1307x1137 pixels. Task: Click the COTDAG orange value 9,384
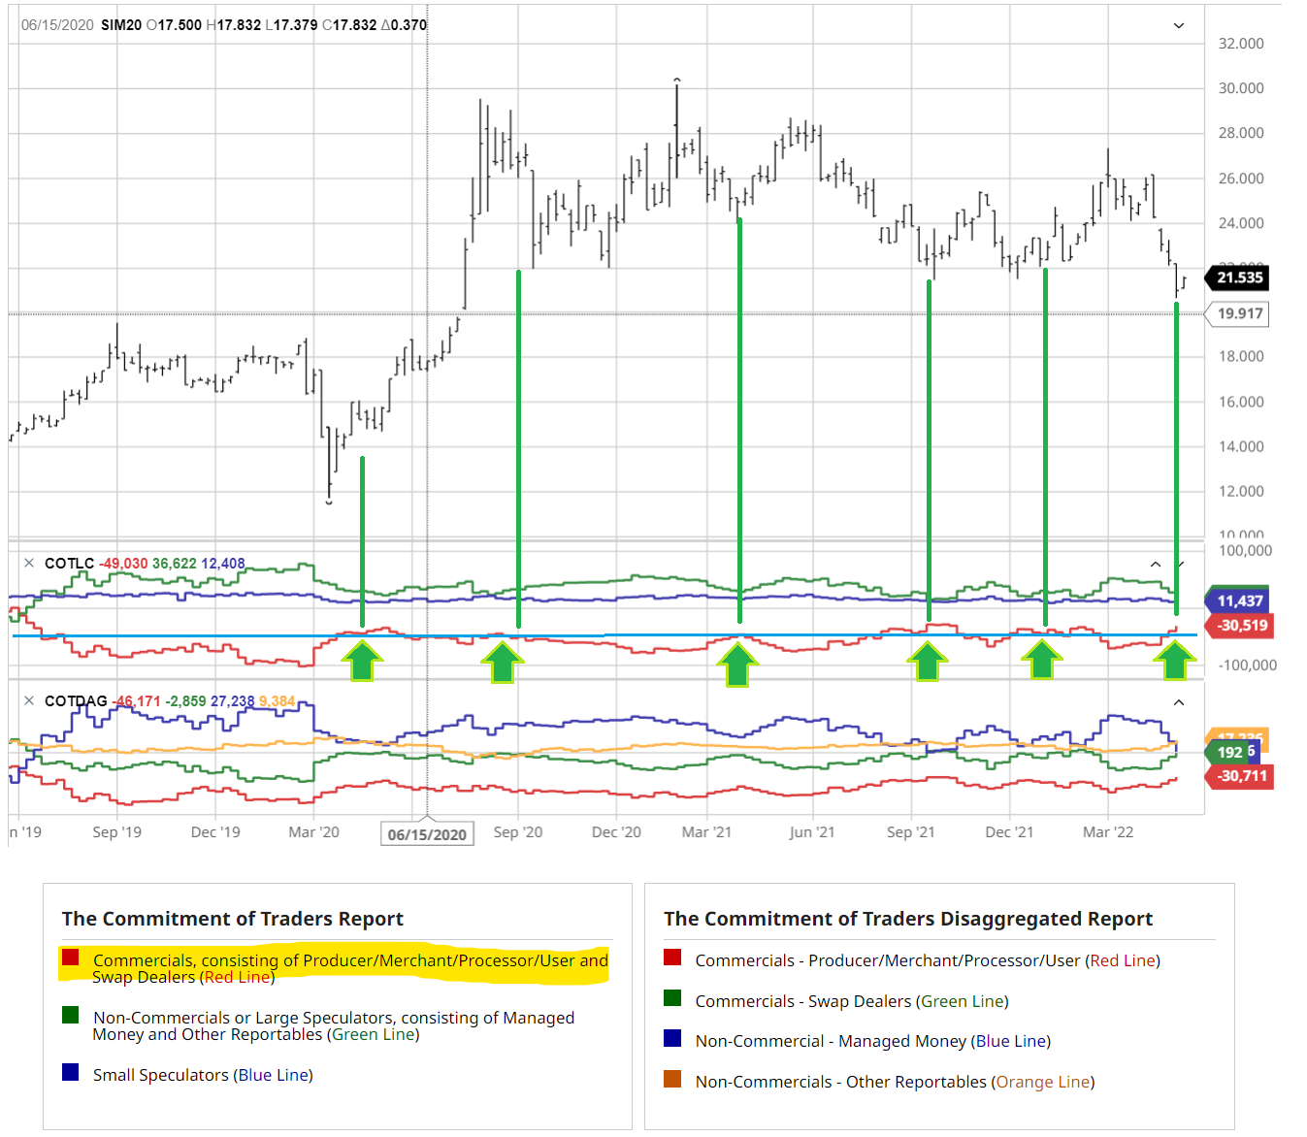[278, 701]
